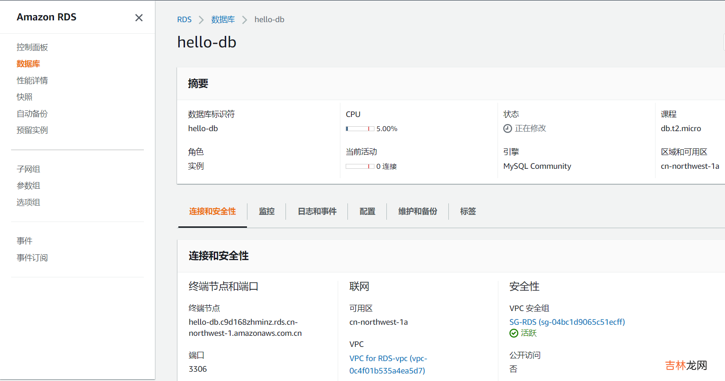This screenshot has height=381, width=725.
Task: Select 数据库 in the sidebar
Action: click(x=28, y=64)
